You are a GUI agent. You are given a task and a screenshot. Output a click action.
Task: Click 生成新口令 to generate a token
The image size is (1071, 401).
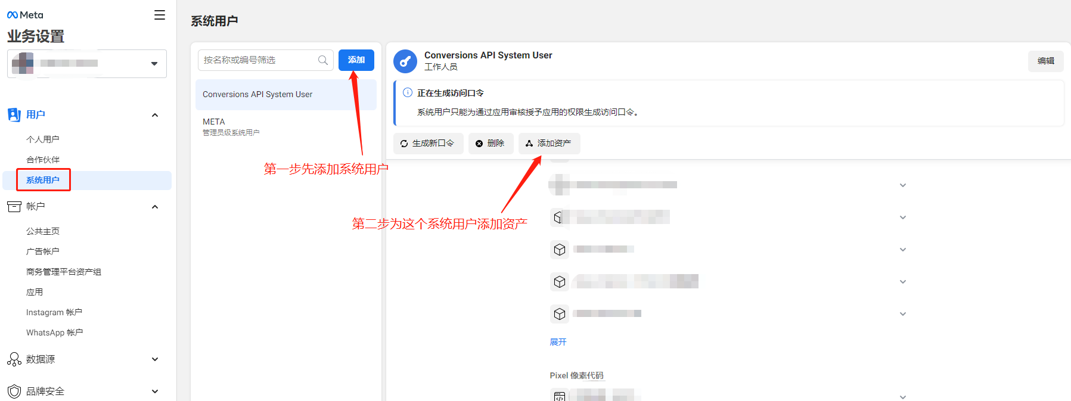(x=429, y=144)
